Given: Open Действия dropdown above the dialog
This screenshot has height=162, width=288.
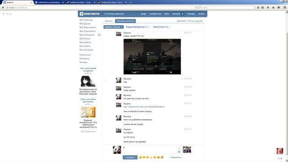Looking at the screenshot, I should [181, 21].
